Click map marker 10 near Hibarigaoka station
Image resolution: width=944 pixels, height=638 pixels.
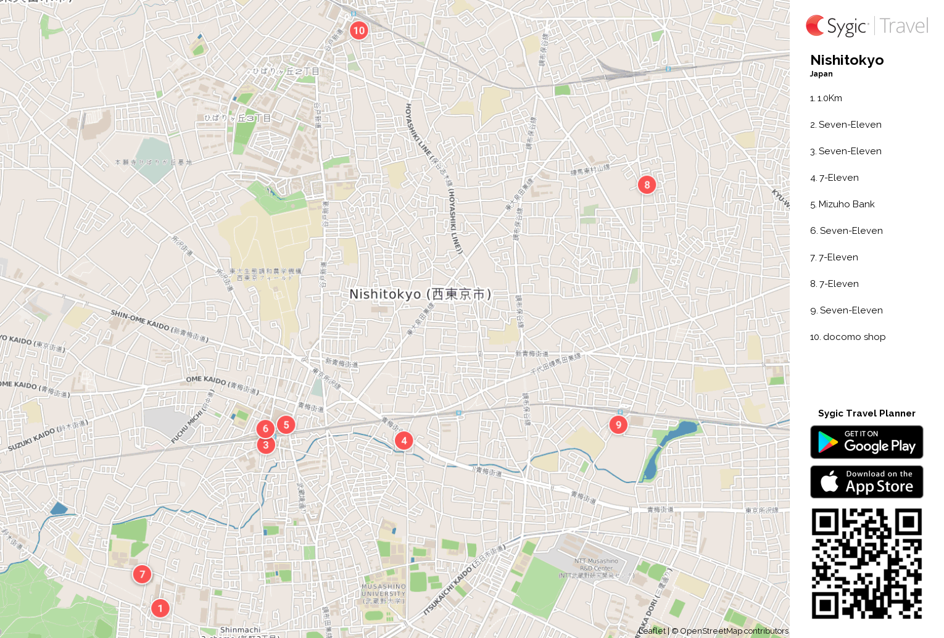tap(358, 30)
